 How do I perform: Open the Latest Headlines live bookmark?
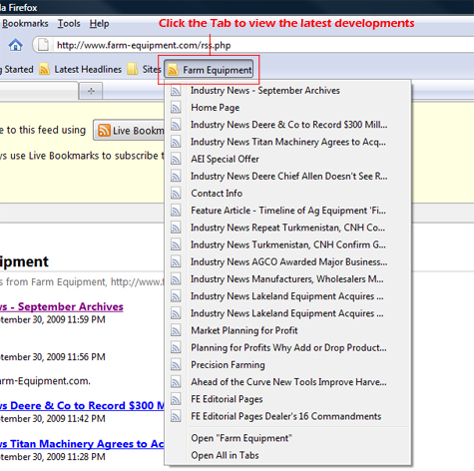coord(81,69)
